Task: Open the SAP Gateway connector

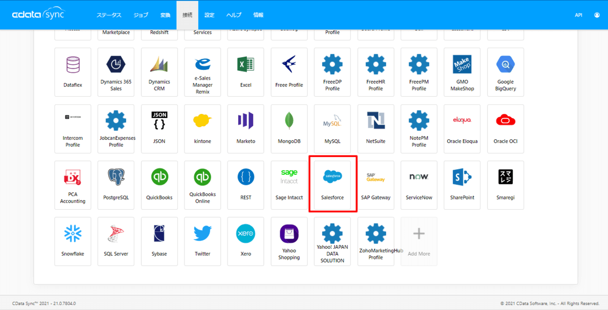Action: pos(376,185)
